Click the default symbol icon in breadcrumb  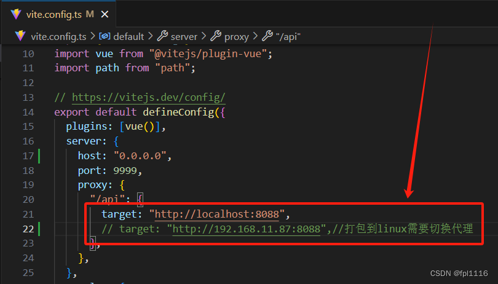coord(105,36)
